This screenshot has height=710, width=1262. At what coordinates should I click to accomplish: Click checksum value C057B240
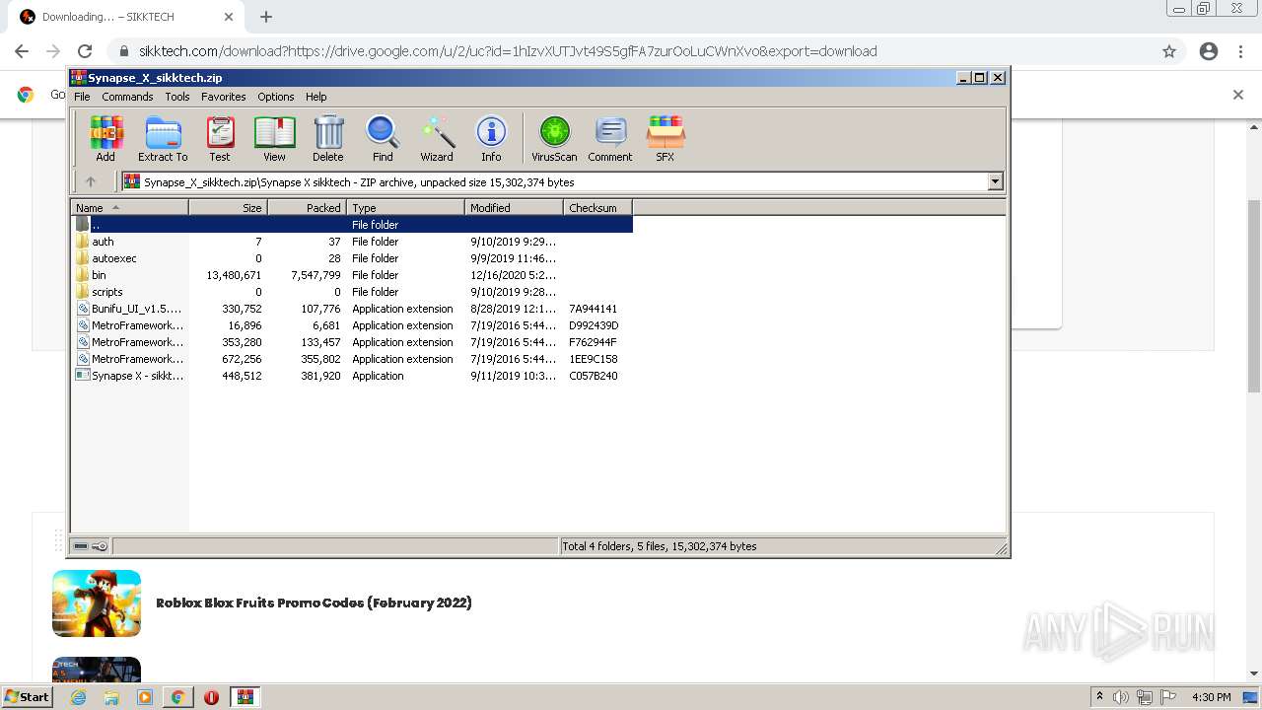[x=594, y=376]
